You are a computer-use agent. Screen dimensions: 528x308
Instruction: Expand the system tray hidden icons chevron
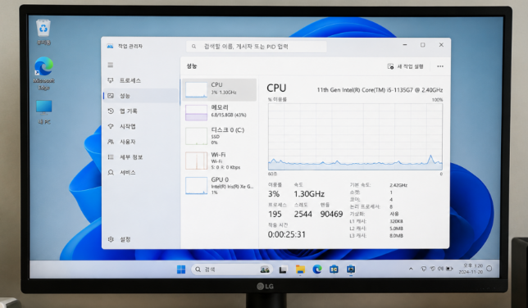[411, 269]
